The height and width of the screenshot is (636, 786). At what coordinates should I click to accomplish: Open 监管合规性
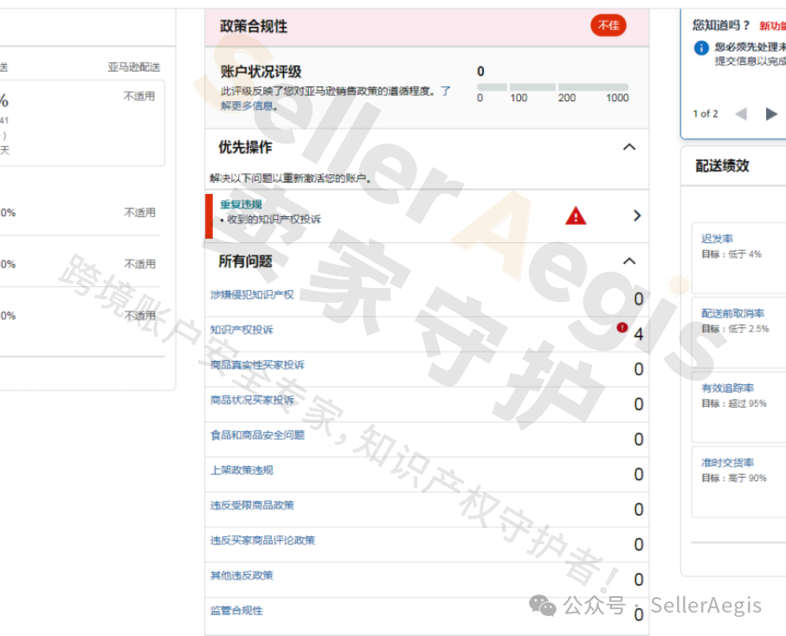click(236, 610)
